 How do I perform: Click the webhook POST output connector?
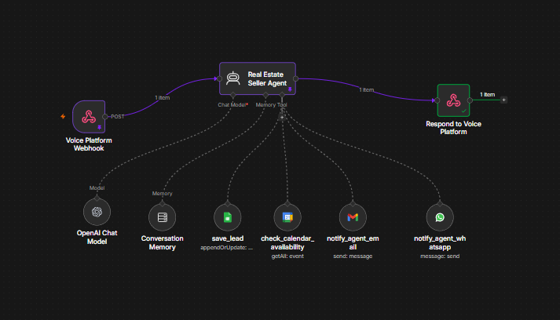(105, 117)
